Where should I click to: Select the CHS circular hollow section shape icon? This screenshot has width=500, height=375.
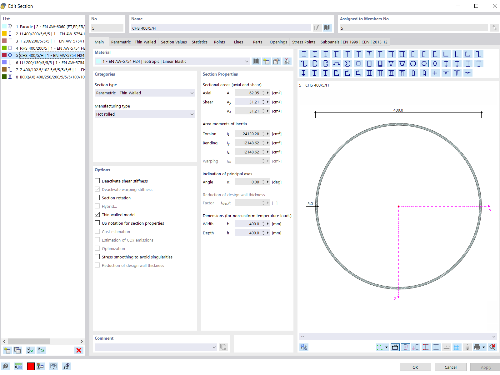[x=424, y=63]
